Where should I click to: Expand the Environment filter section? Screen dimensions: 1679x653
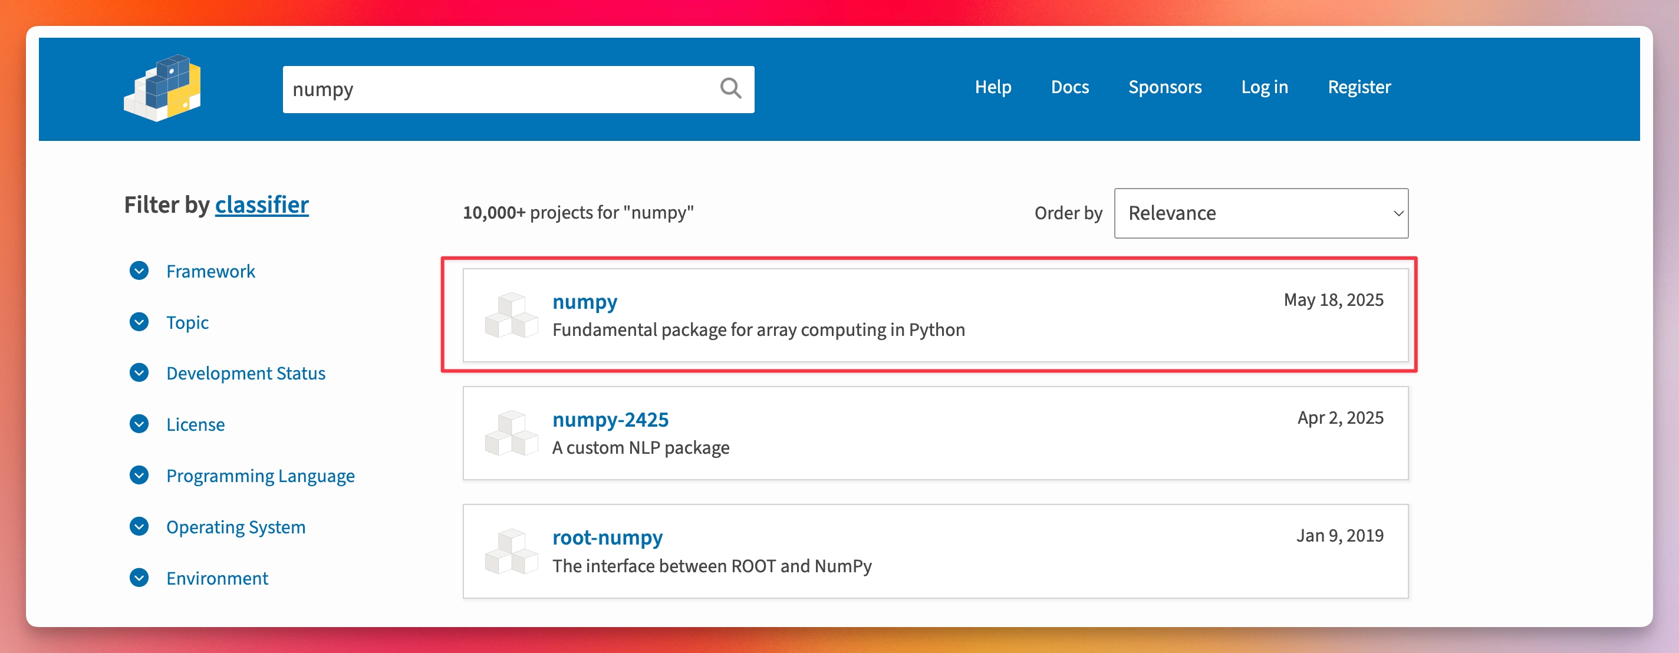coord(217,578)
